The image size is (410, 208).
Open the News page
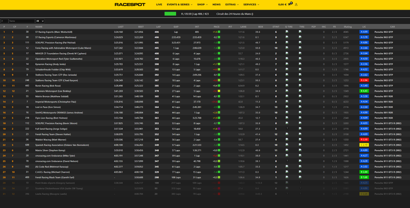coord(216,4)
